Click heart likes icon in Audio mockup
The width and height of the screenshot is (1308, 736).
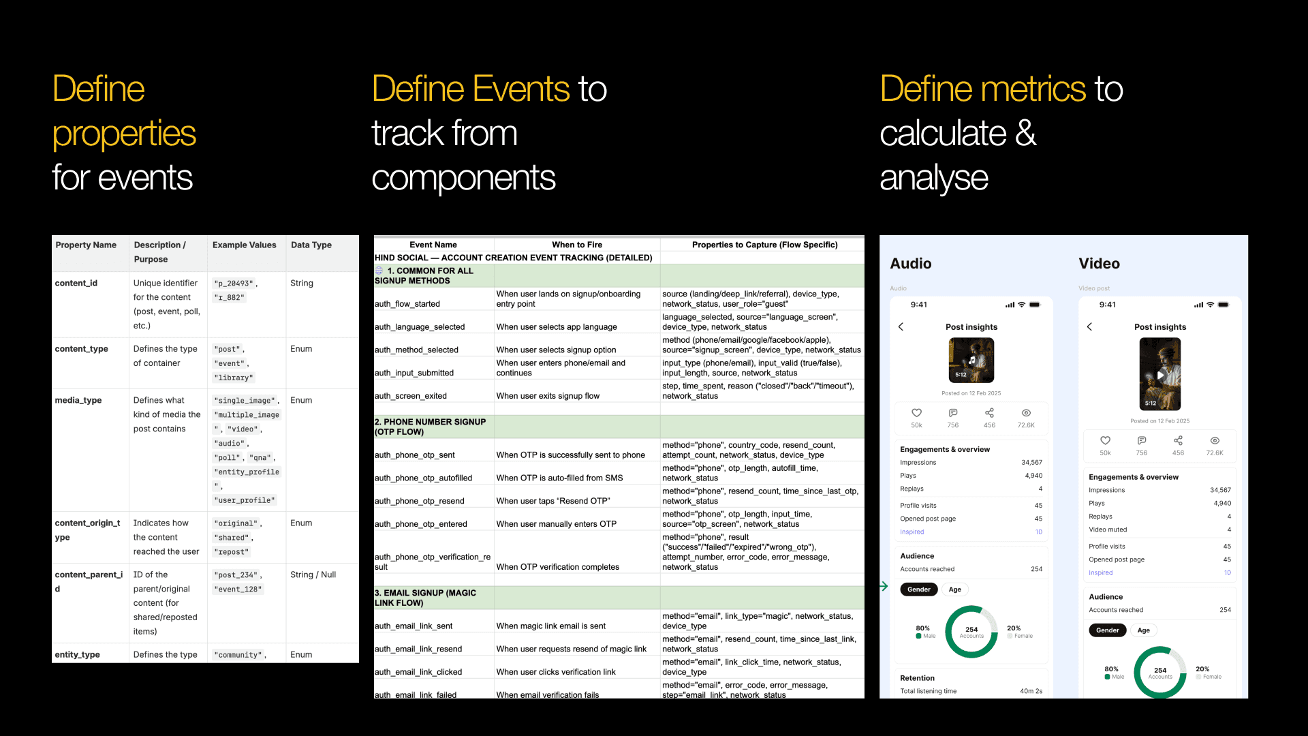click(916, 413)
